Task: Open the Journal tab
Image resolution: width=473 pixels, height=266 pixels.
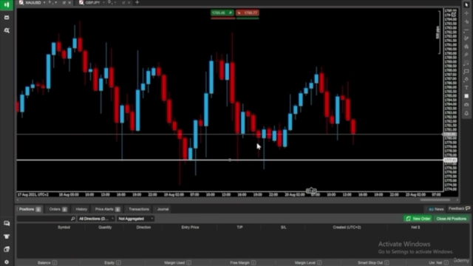Action: 163,209
